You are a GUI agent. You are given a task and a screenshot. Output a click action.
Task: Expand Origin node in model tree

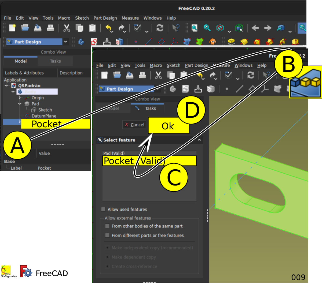(20, 98)
